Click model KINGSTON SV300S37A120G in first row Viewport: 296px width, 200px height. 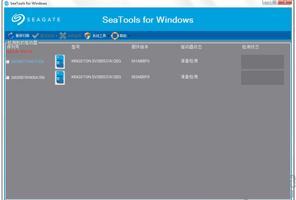tap(96, 61)
